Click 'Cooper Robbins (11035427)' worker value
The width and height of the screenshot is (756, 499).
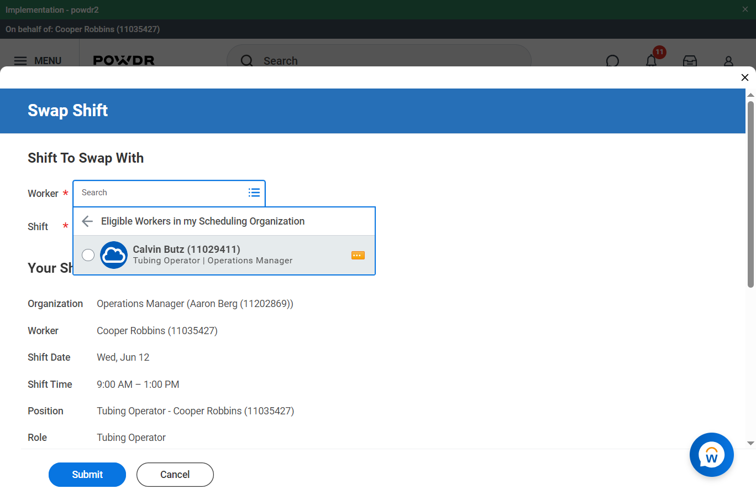(x=157, y=331)
